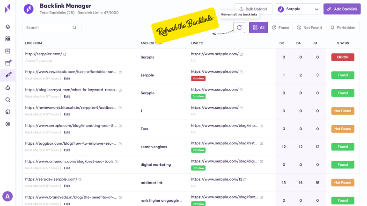Click the DA column header
Viewport: 367px width, 206px height.
pyautogui.click(x=299, y=43)
